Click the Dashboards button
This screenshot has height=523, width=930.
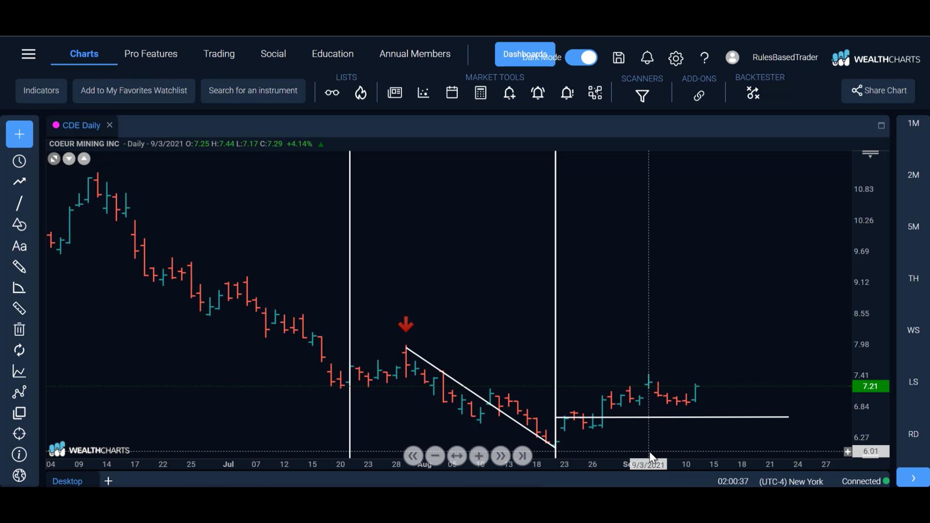tap(525, 54)
